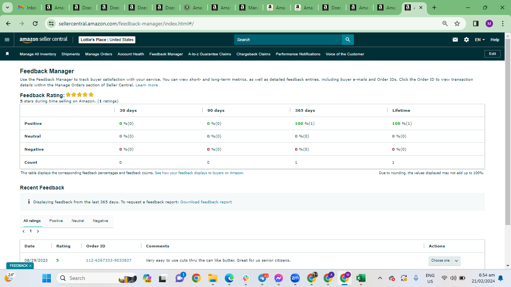Click the Windows taskbar Search box
511x287 pixels.
click(x=96, y=278)
